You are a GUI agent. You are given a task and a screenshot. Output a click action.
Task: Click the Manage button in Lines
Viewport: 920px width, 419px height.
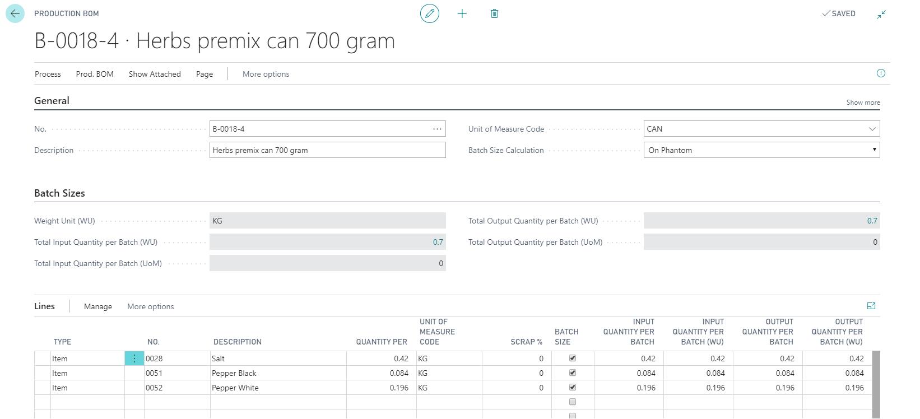(x=98, y=306)
